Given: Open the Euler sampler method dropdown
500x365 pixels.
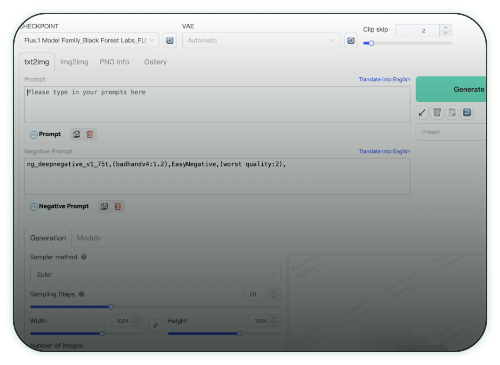Looking at the screenshot, I should click(x=155, y=274).
